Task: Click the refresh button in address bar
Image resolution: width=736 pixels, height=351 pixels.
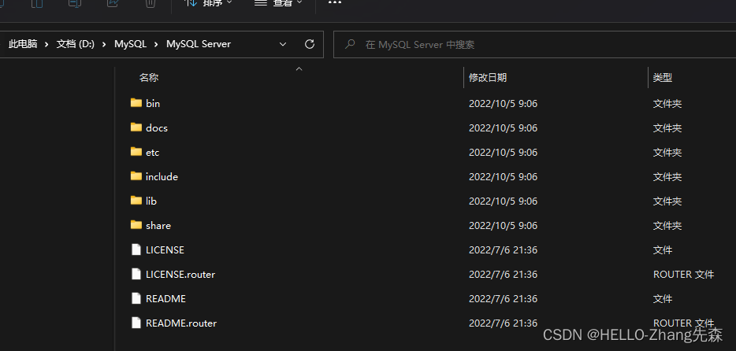Action: click(310, 44)
